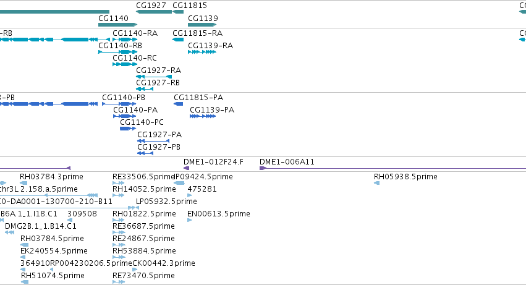Select the CG1927-PB protein label
Viewport: 526px width, 285px height.
point(159,147)
